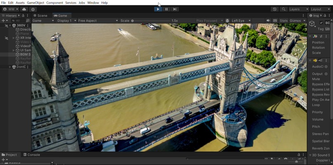Viewport: 333px width, 165px height.
Task: Open the Layout dropdown
Action: pos(320,9)
